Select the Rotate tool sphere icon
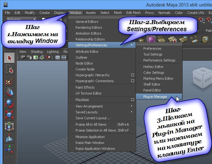The image size is (212, 164). 9,103
